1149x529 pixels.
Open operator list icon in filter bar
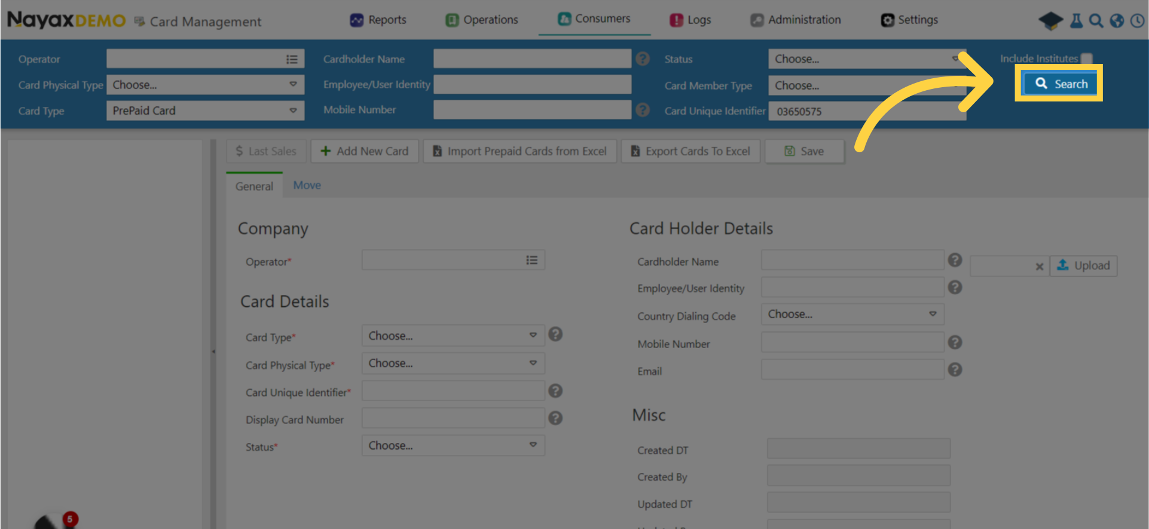(x=292, y=59)
